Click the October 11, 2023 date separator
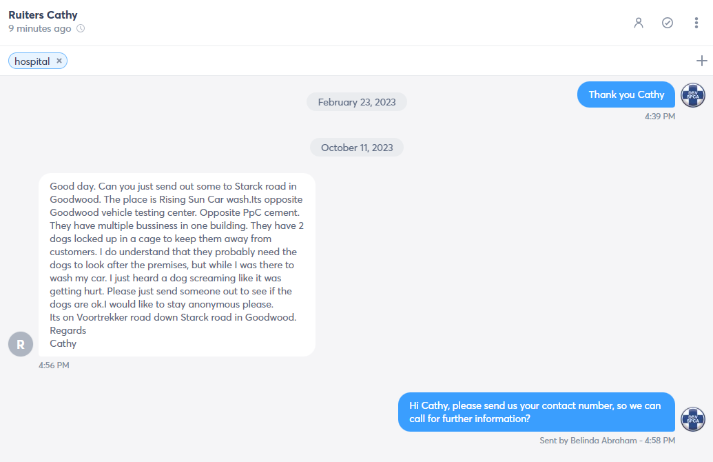This screenshot has width=713, height=462. pos(357,148)
